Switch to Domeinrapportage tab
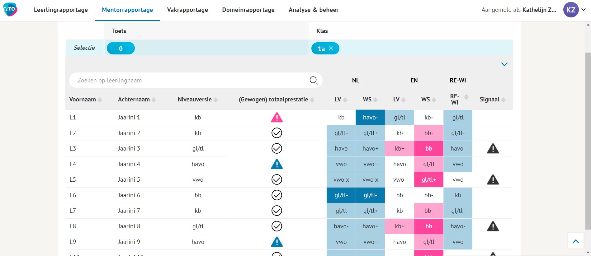Viewport: 591px width, 256px height. tap(248, 10)
